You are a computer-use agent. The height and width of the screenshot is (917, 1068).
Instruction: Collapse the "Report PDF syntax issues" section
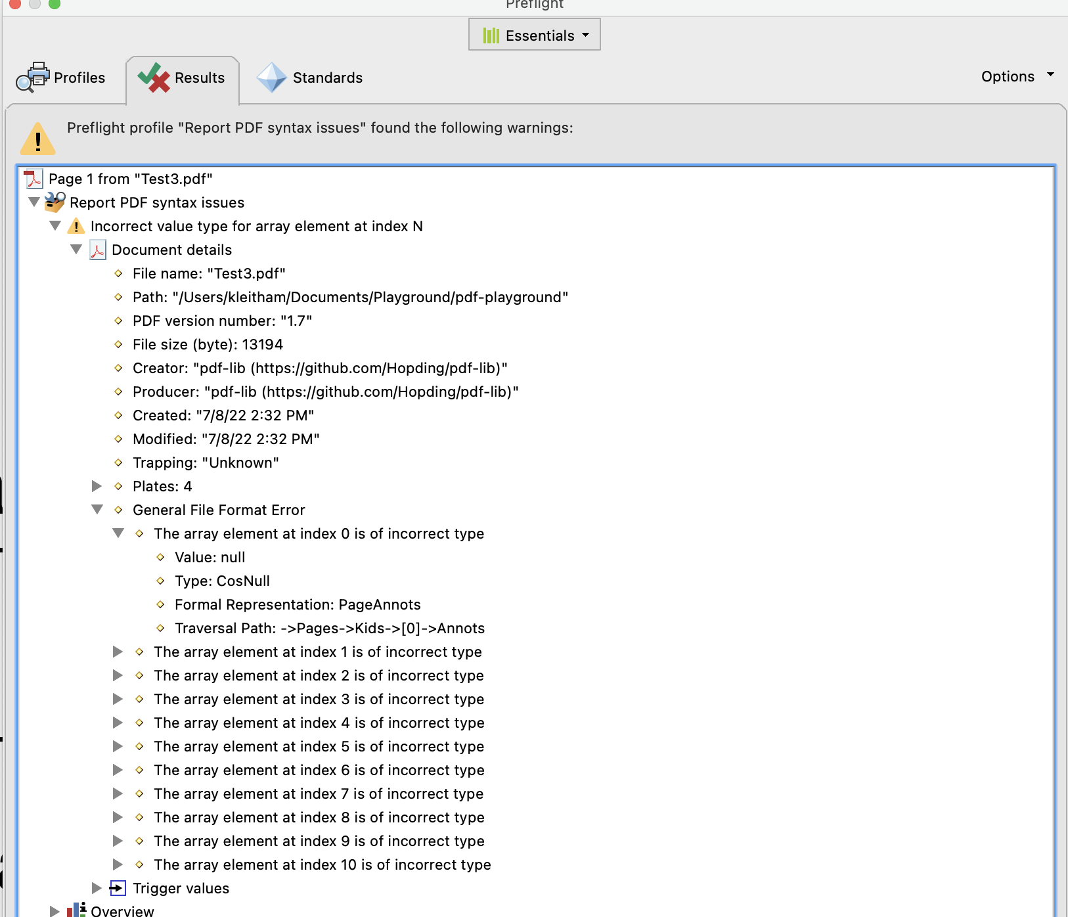click(x=33, y=202)
